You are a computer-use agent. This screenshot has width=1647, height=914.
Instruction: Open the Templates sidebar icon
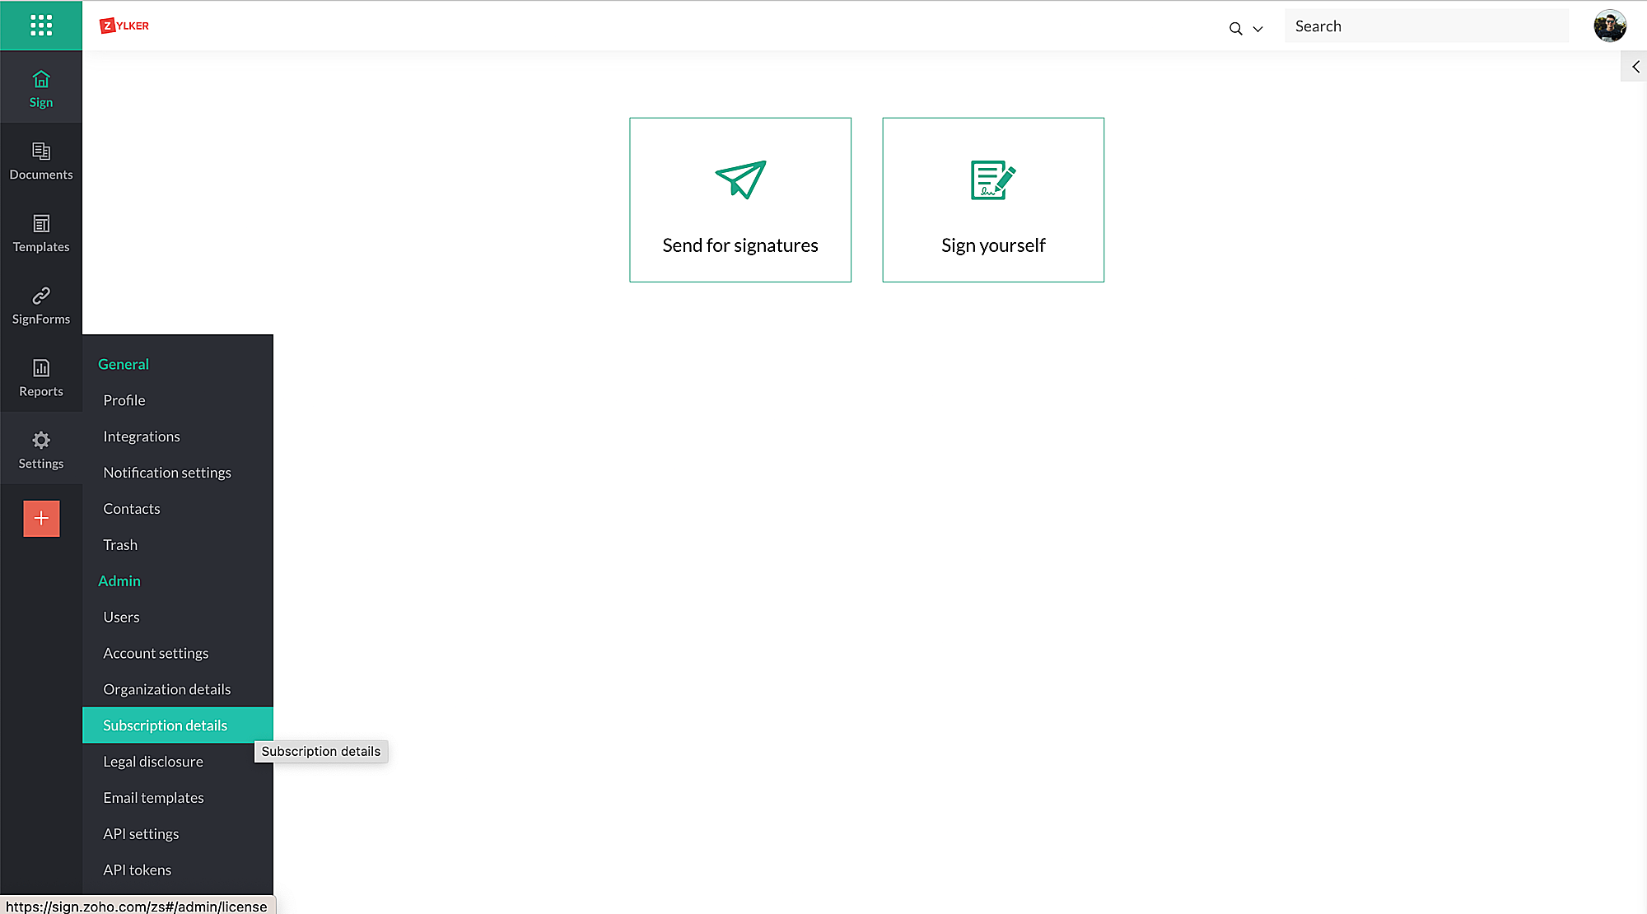41,224
